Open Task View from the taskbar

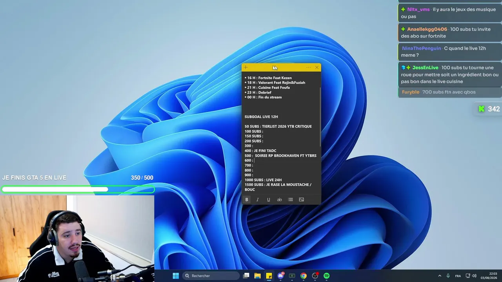click(x=246, y=276)
